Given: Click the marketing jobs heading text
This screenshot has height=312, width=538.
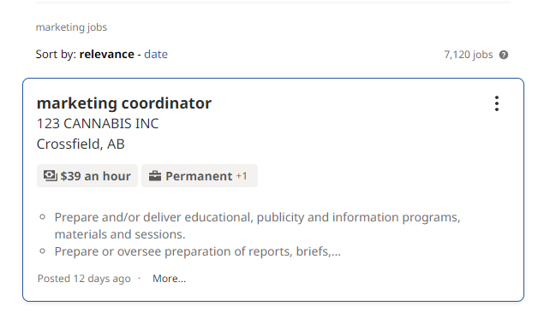Looking at the screenshot, I should [x=71, y=27].
